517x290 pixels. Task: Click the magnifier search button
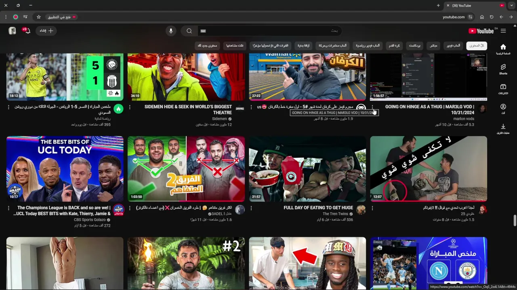pos(189,31)
